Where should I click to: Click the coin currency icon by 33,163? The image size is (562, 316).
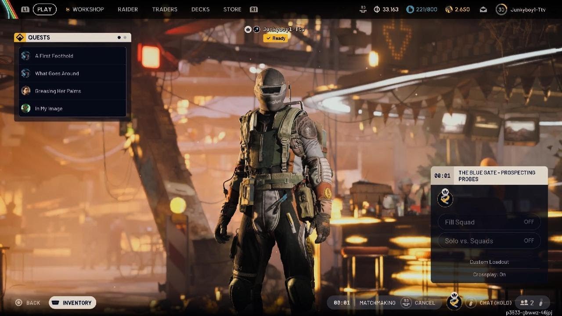(377, 9)
